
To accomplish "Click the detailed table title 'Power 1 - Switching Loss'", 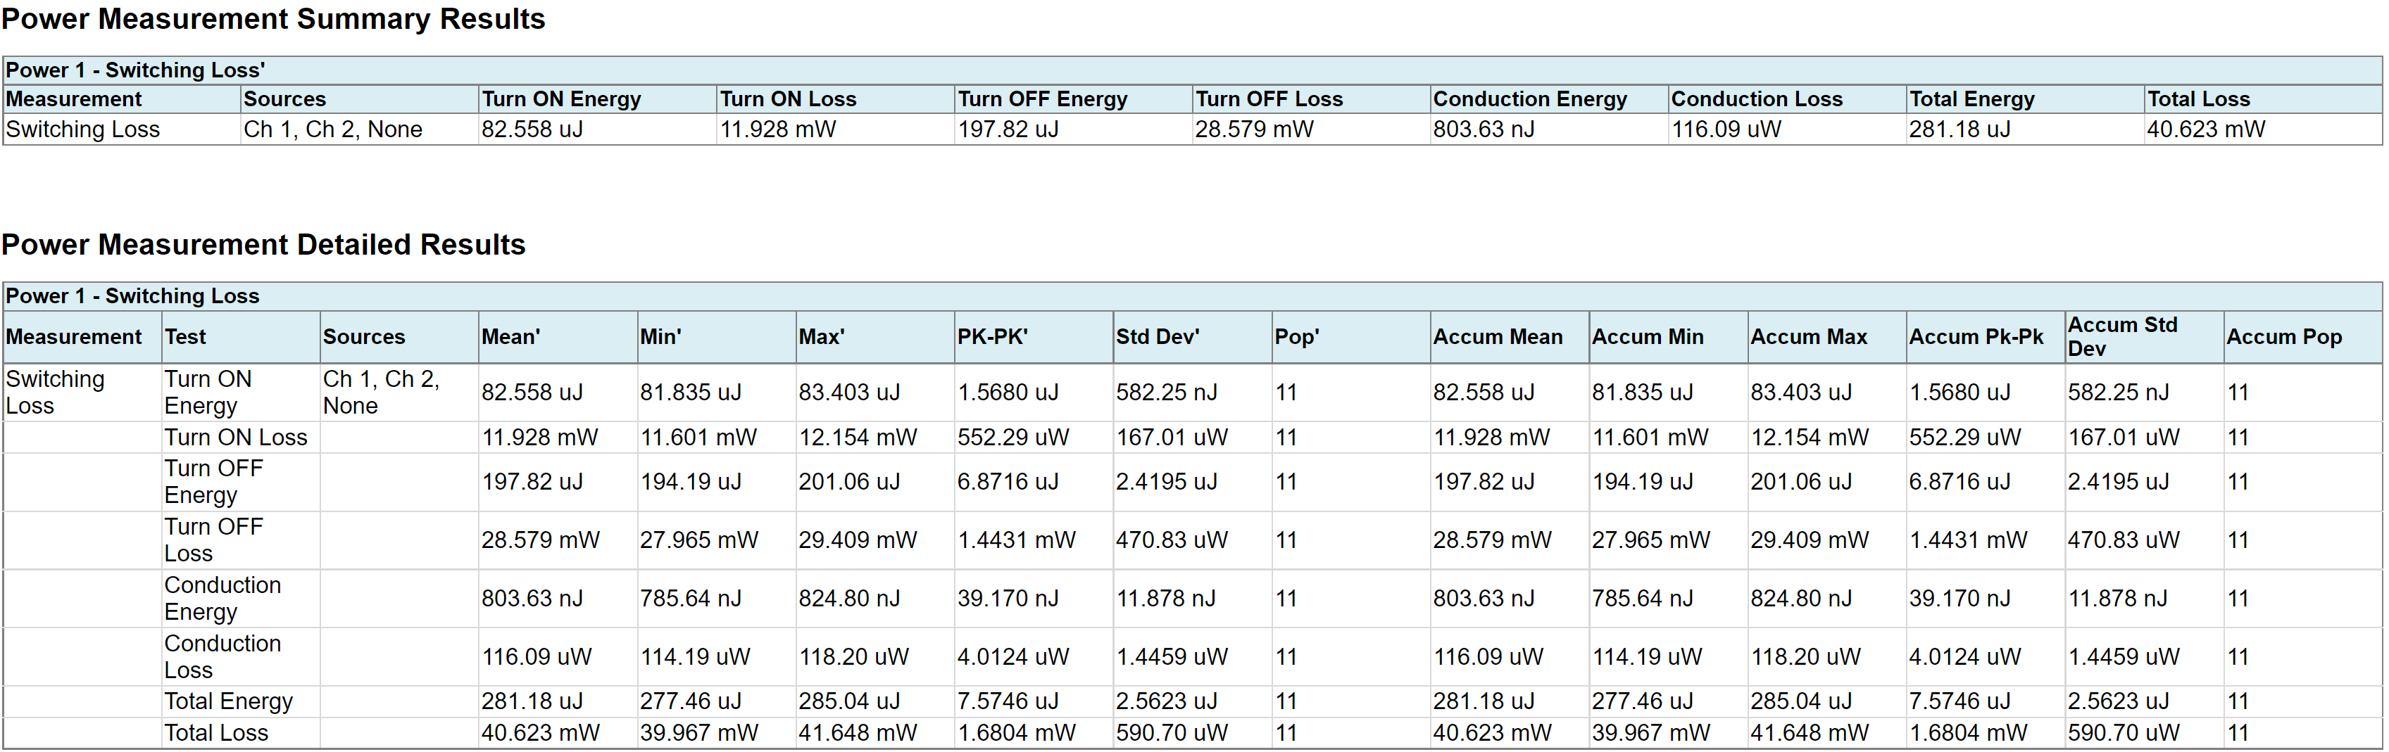I will 132,296.
